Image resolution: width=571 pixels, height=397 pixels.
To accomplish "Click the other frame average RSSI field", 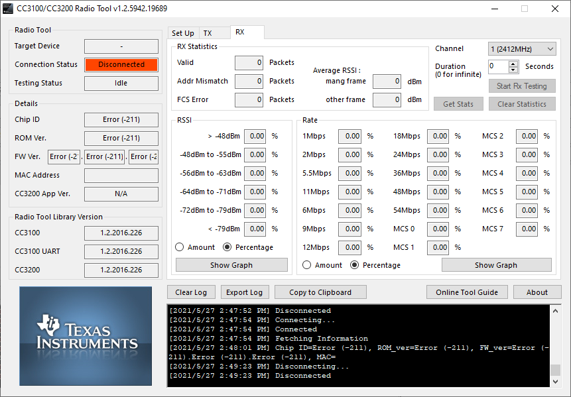I will 387,99.
